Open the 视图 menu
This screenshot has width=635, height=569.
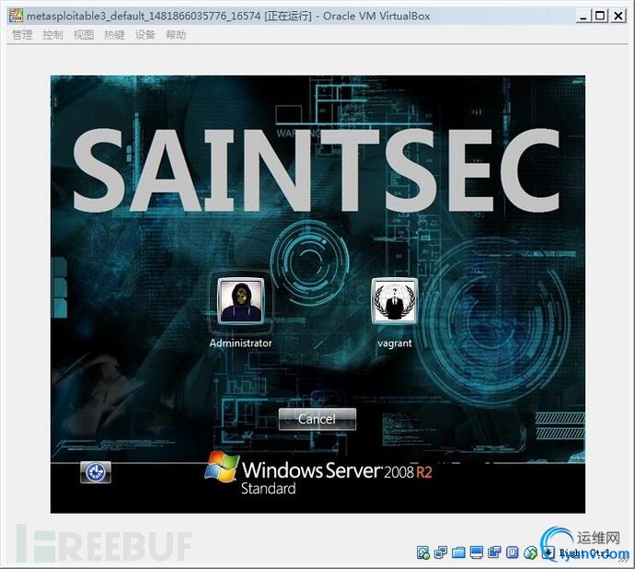point(84,35)
